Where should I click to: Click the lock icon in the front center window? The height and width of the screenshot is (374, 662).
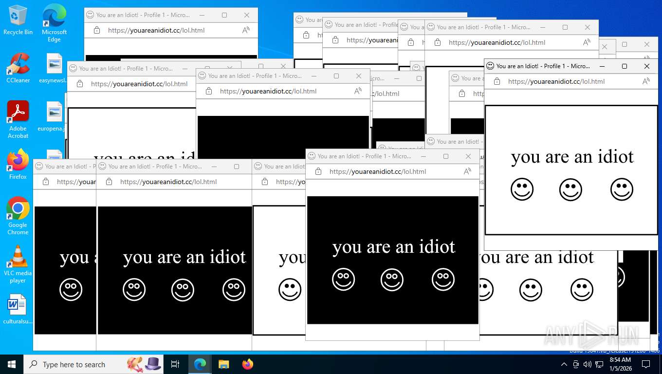point(318,171)
